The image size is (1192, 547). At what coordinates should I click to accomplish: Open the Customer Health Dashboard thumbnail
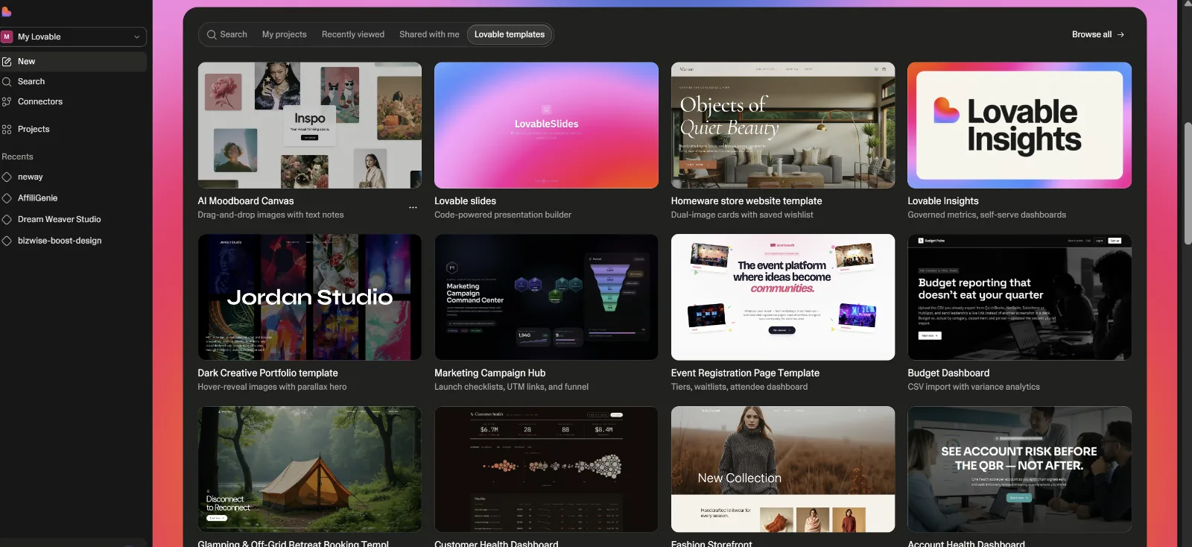click(546, 469)
